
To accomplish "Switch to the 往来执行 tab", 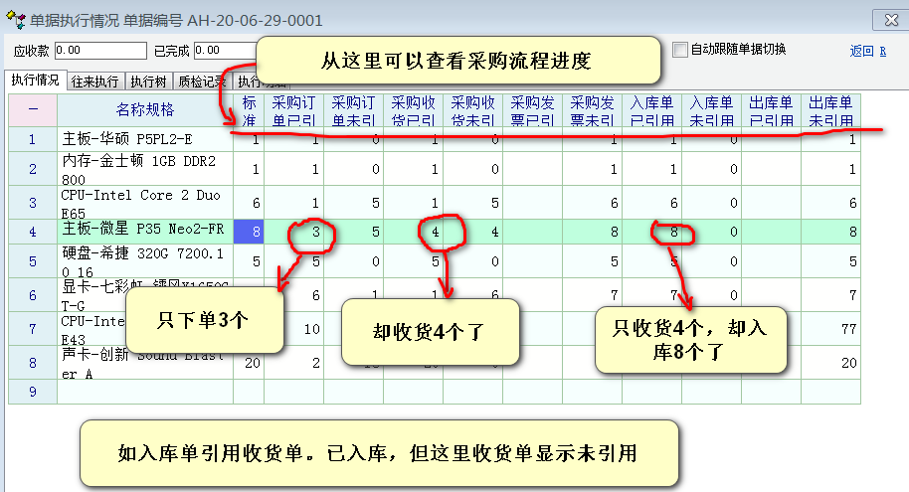I will (94, 82).
